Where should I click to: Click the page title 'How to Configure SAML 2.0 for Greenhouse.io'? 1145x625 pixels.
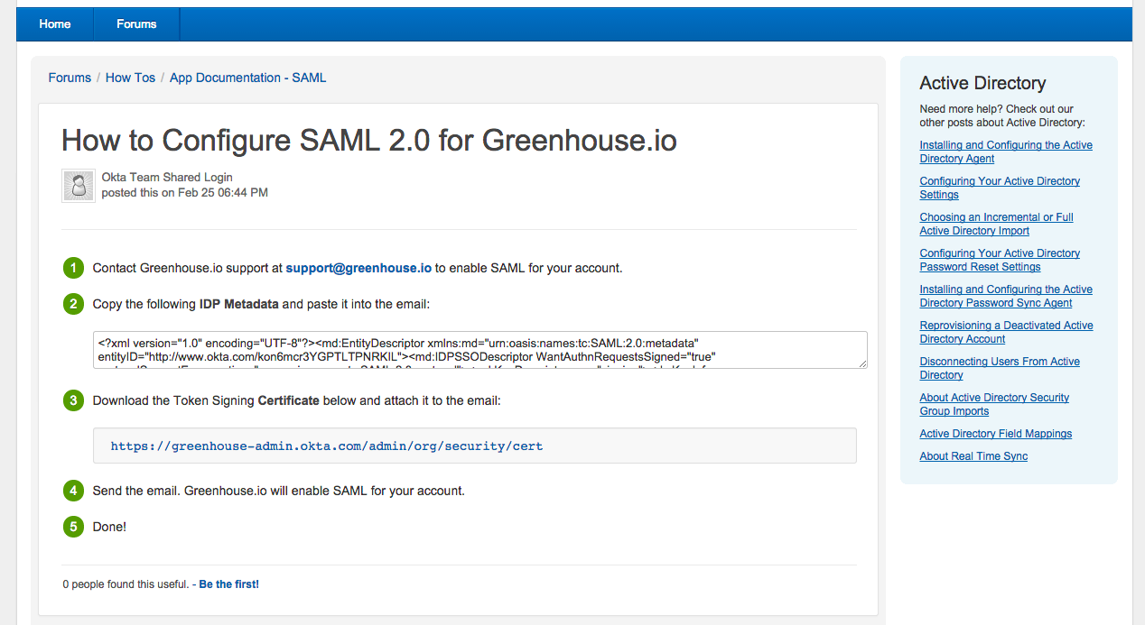coord(369,140)
